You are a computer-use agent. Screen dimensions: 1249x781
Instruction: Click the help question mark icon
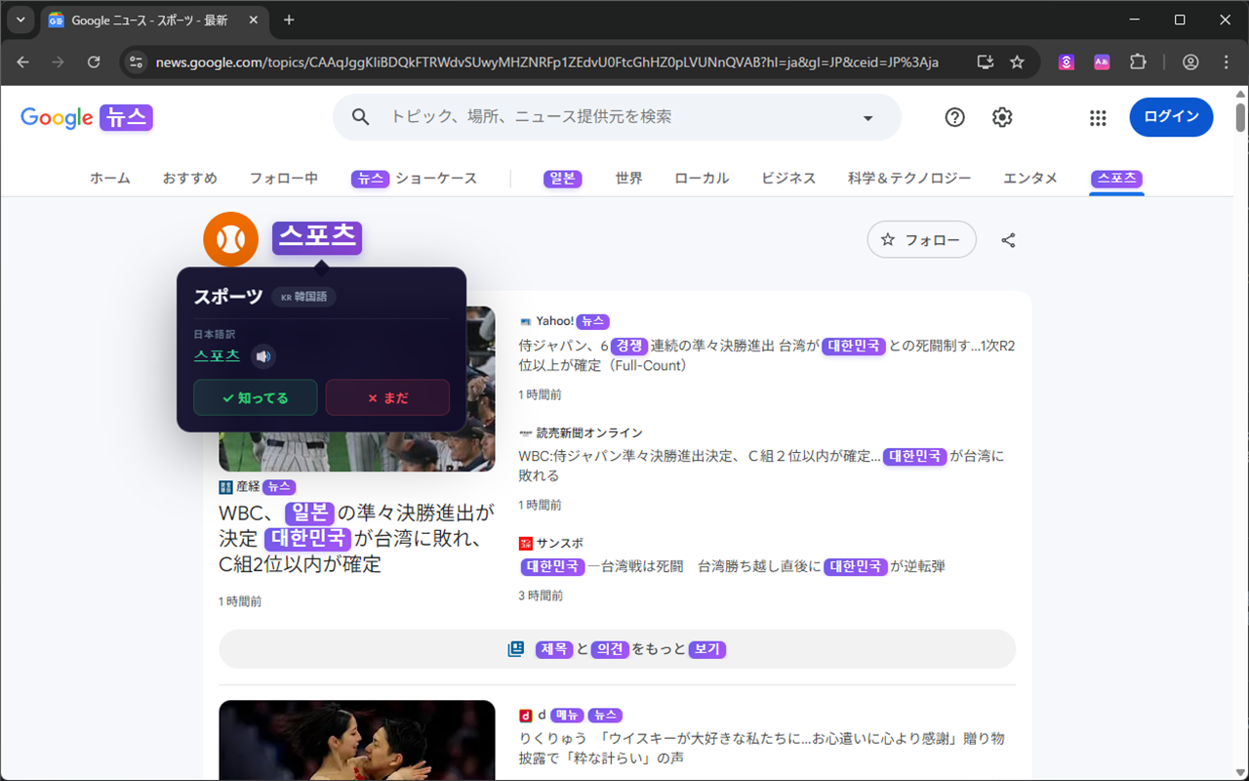pos(954,117)
